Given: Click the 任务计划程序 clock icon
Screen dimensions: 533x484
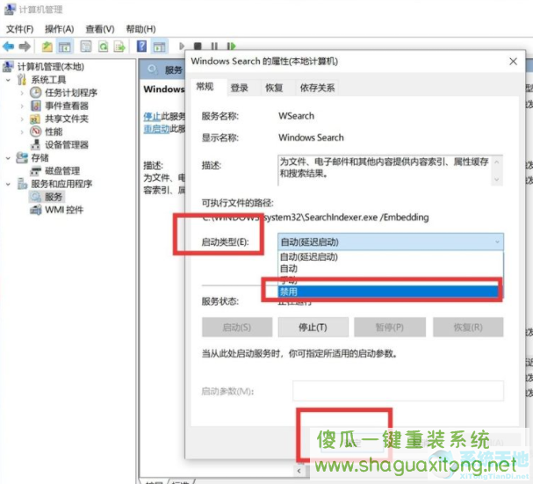Looking at the screenshot, I should (35, 92).
